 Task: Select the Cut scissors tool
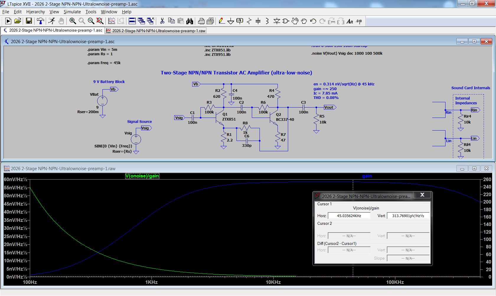click(x=162, y=21)
